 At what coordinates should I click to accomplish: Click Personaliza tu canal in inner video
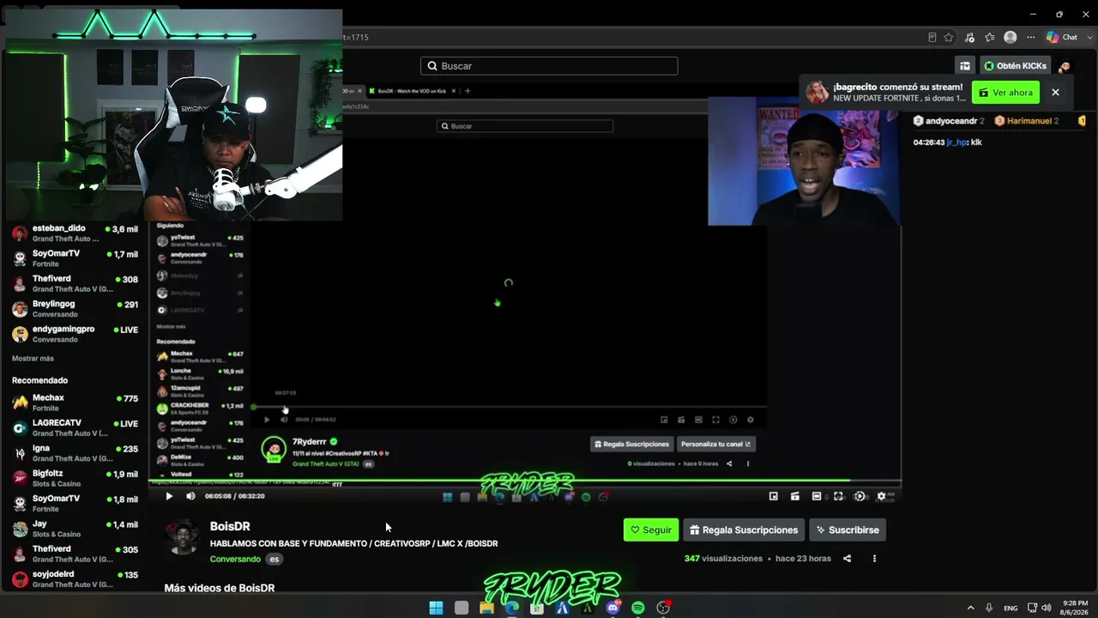click(716, 444)
